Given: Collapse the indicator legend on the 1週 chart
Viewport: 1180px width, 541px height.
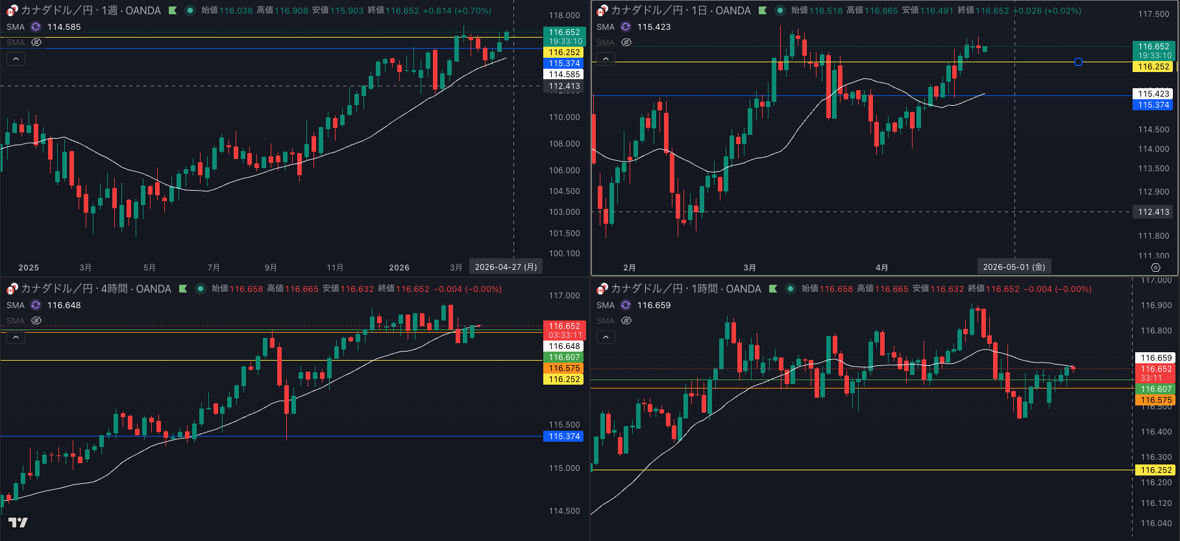Looking at the screenshot, I should 16,59.
